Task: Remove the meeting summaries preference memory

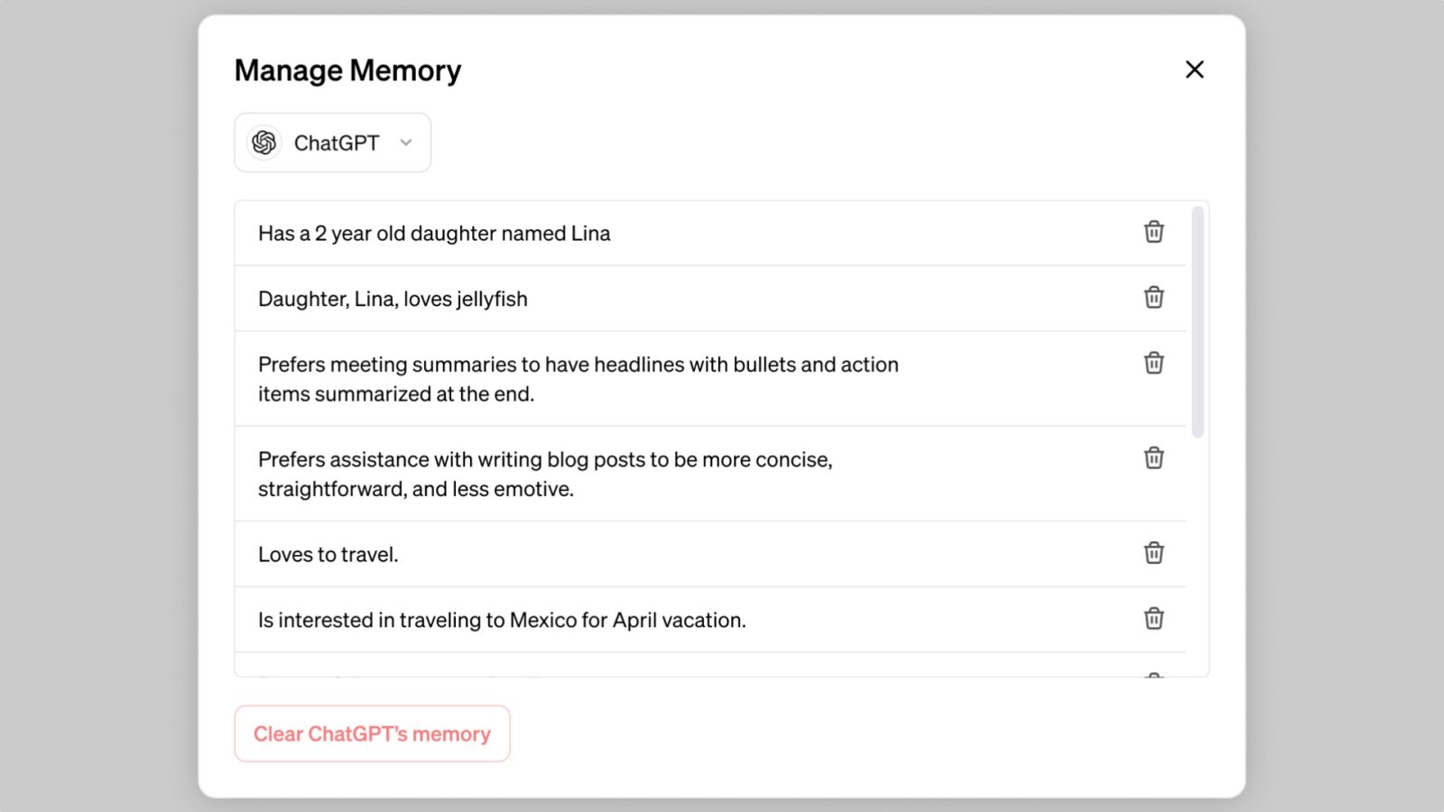Action: pos(1153,364)
